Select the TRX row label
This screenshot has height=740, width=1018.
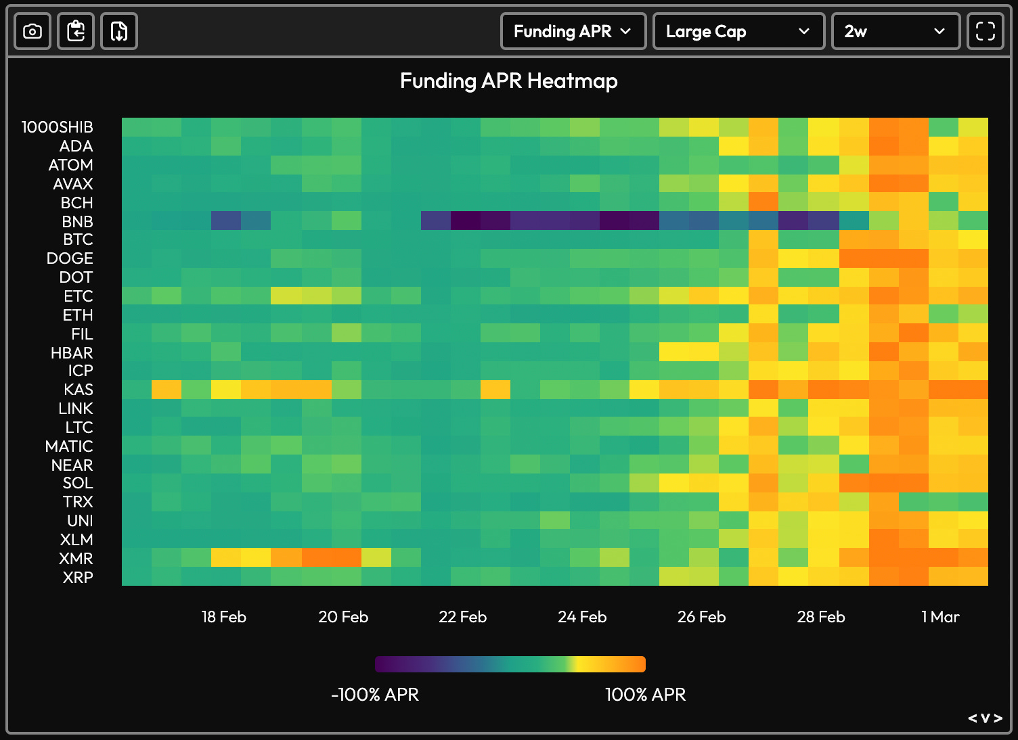78,502
